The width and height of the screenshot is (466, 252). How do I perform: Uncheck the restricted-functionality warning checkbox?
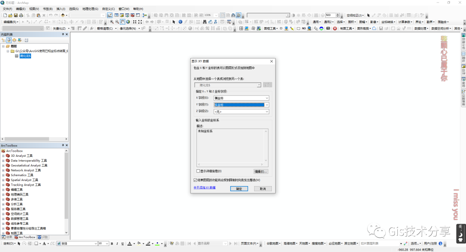pos(195,180)
